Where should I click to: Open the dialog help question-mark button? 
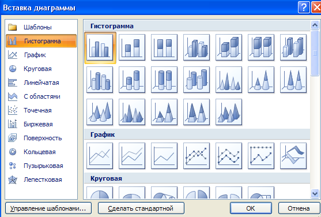tap(304, 8)
